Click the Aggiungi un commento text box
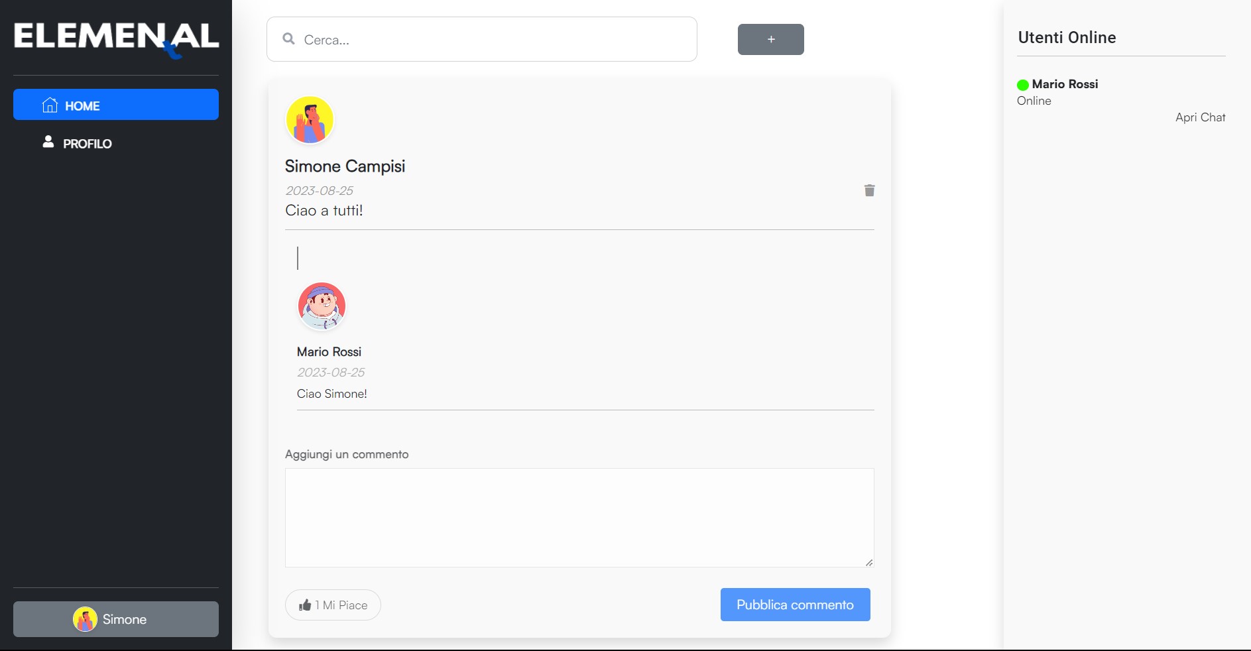Image resolution: width=1251 pixels, height=651 pixels. (579, 517)
